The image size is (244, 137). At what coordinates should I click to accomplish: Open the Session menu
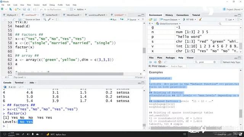click(37, 5)
